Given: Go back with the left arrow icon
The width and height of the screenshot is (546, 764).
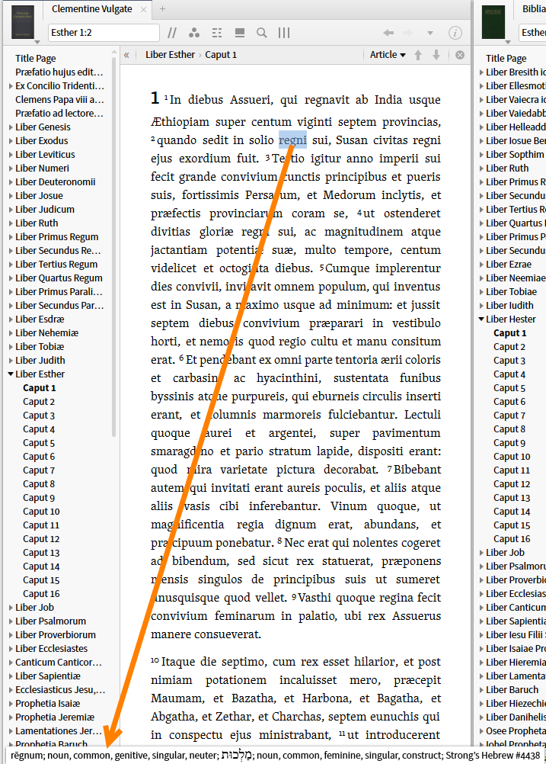Looking at the screenshot, I should click(x=388, y=33).
